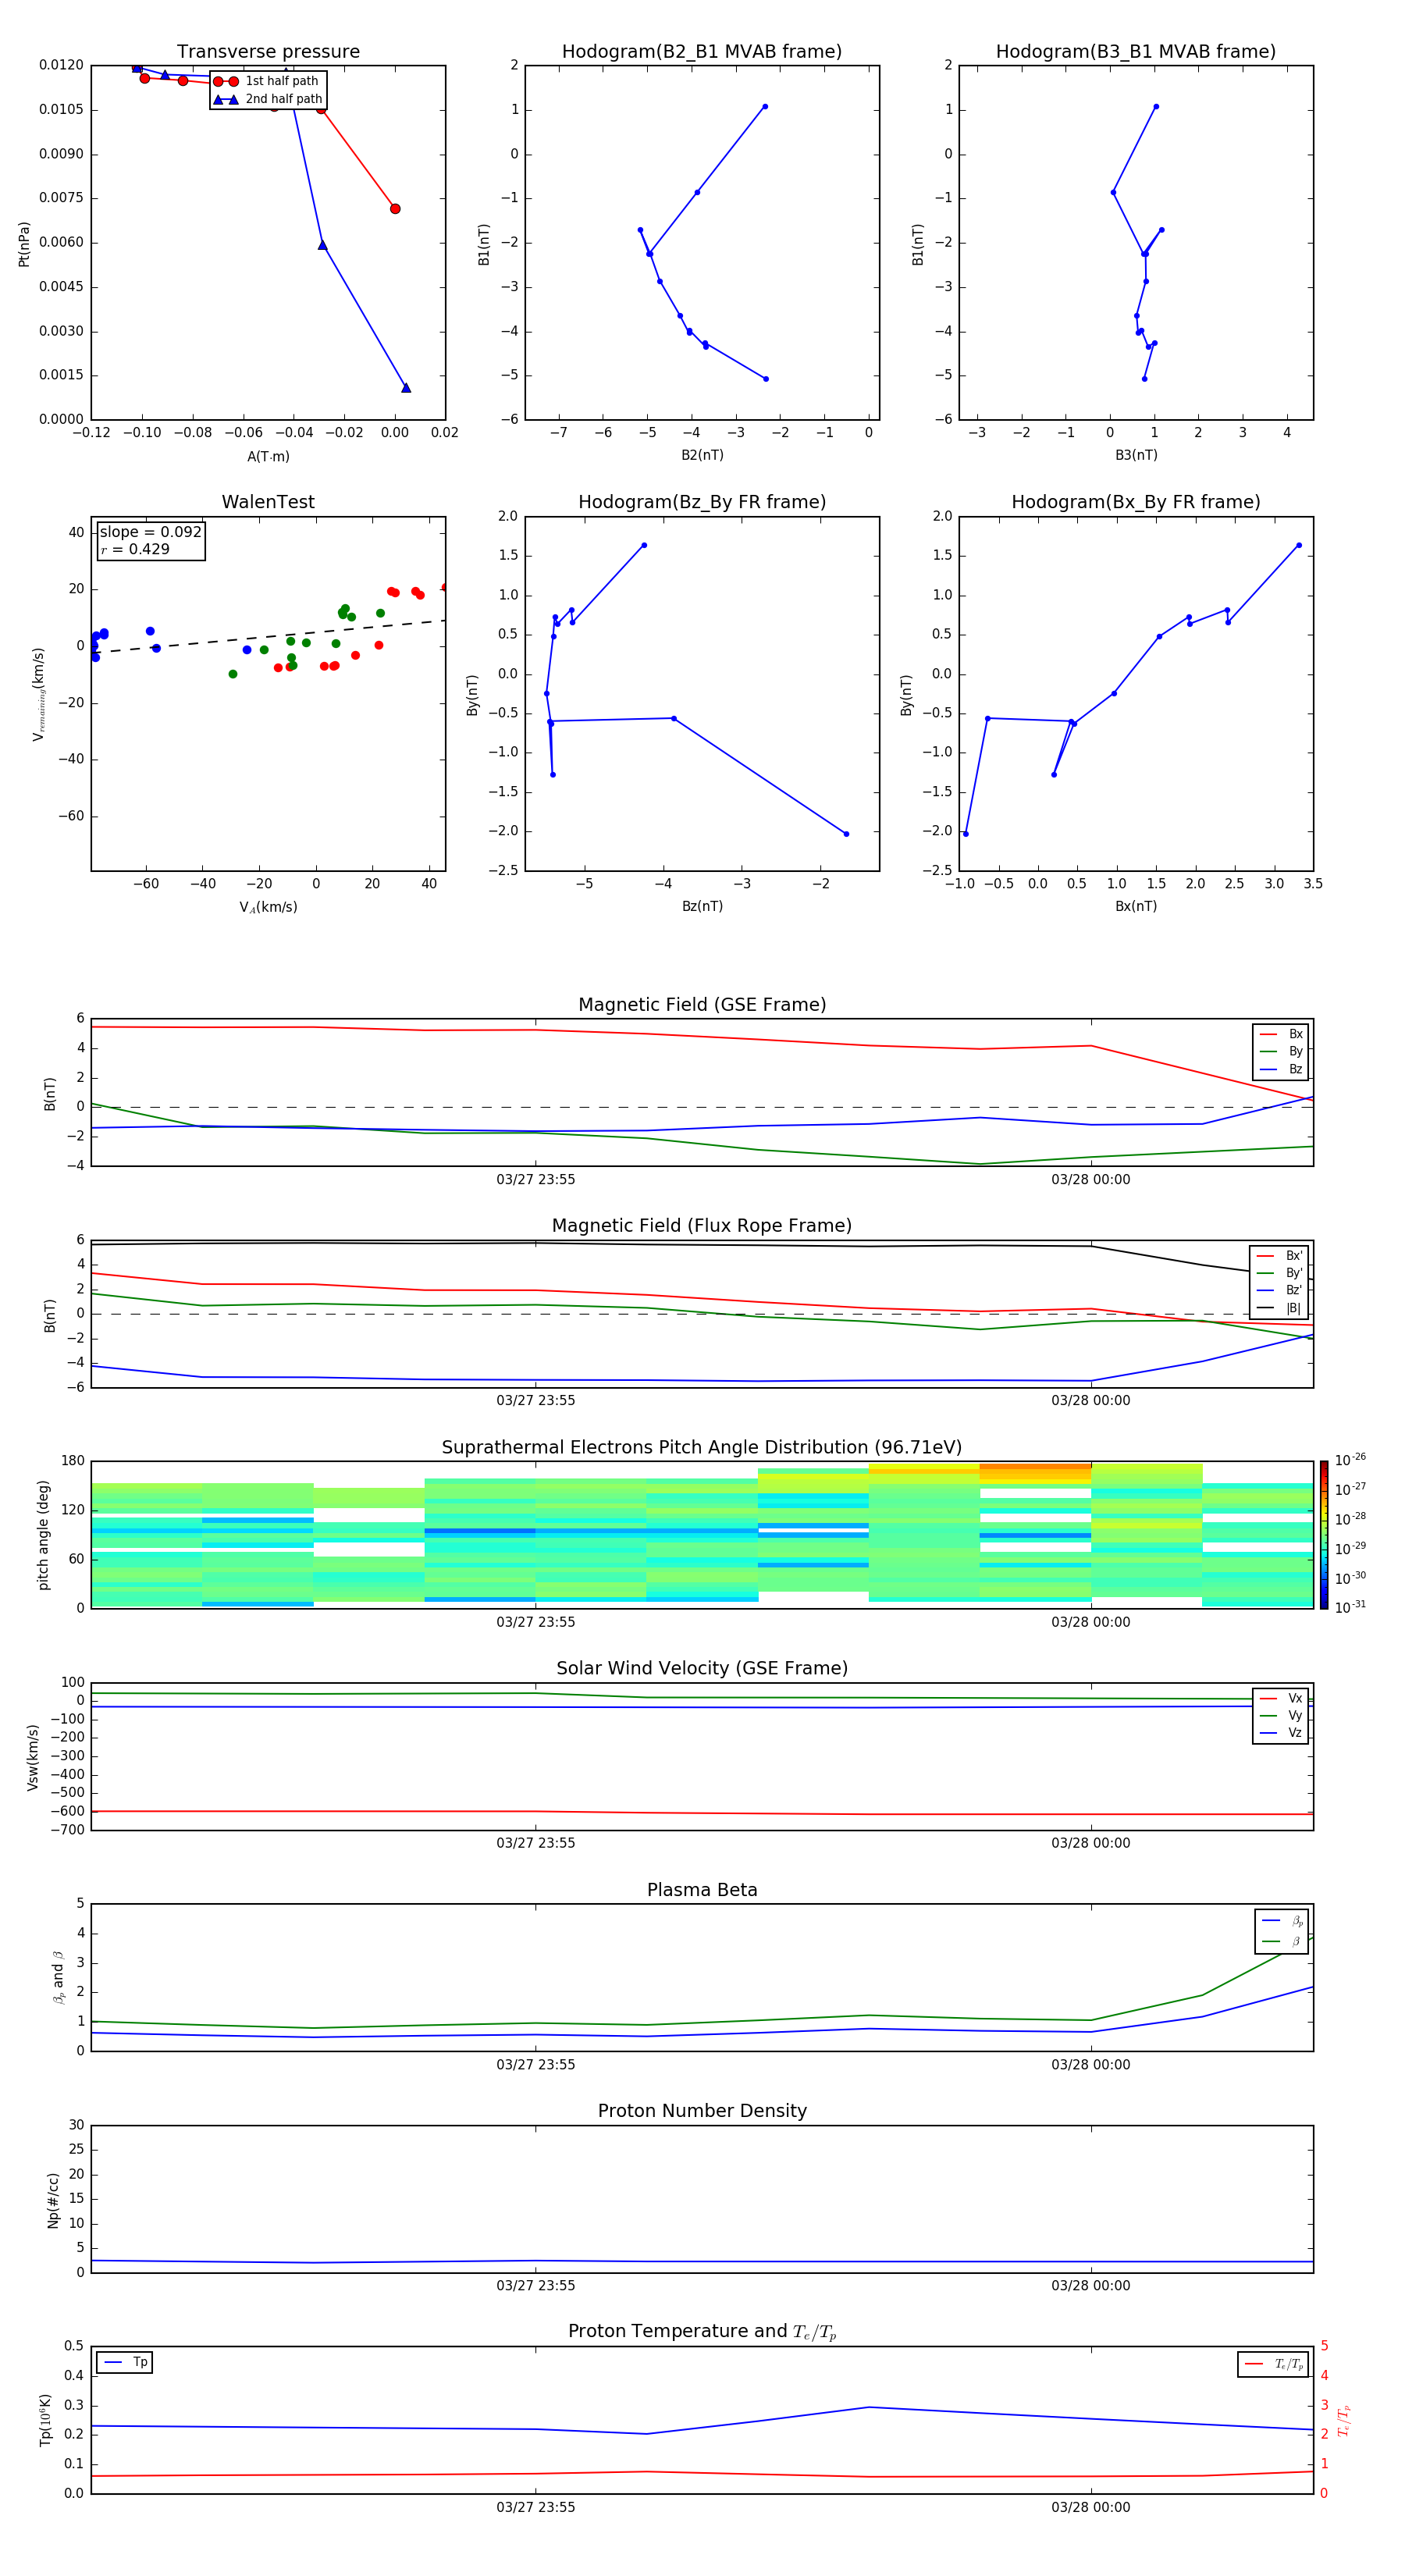
Task: Select the 'Proton Temperature and Te/Tp' title
Action: tap(702, 2332)
